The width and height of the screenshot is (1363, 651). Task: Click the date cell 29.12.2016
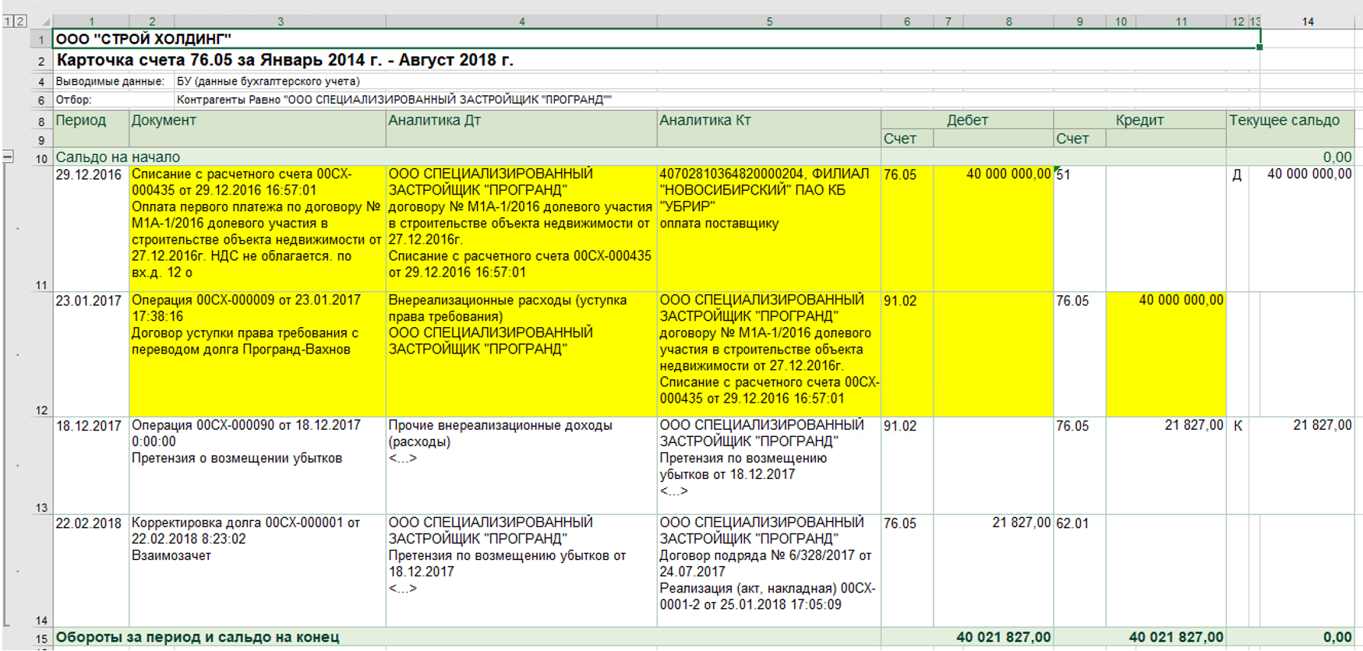pos(90,229)
